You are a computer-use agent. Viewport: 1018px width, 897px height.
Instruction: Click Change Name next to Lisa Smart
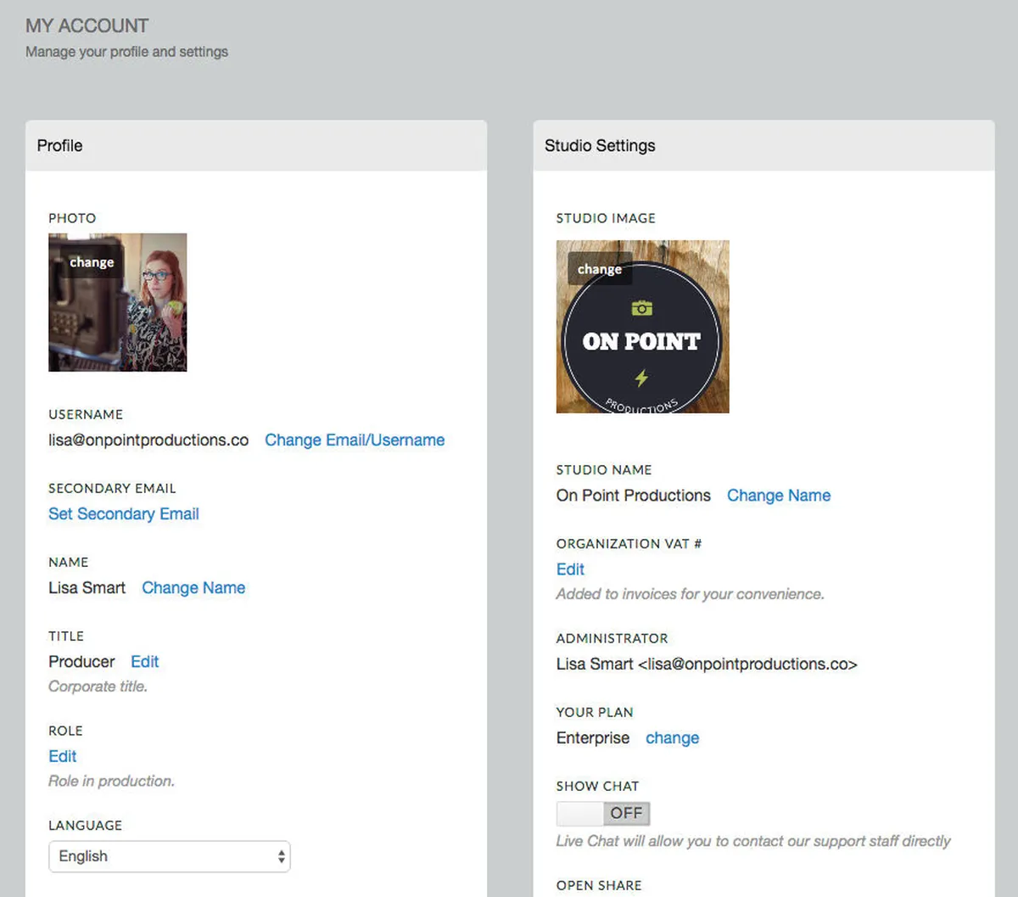coord(193,587)
